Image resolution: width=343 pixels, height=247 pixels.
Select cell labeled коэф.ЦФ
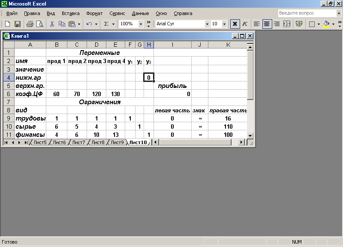pos(30,94)
